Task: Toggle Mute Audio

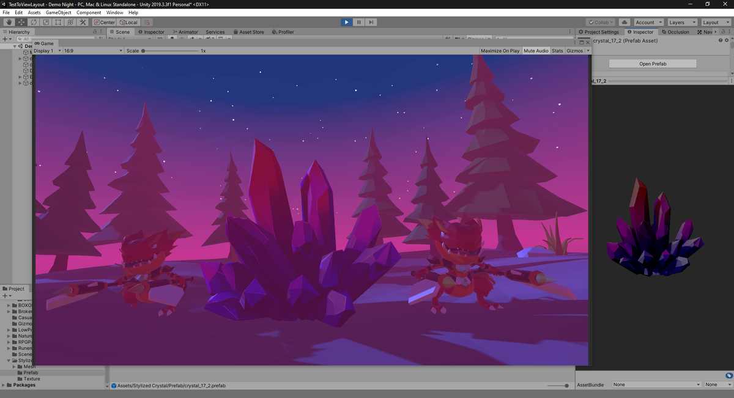Action: [536, 51]
